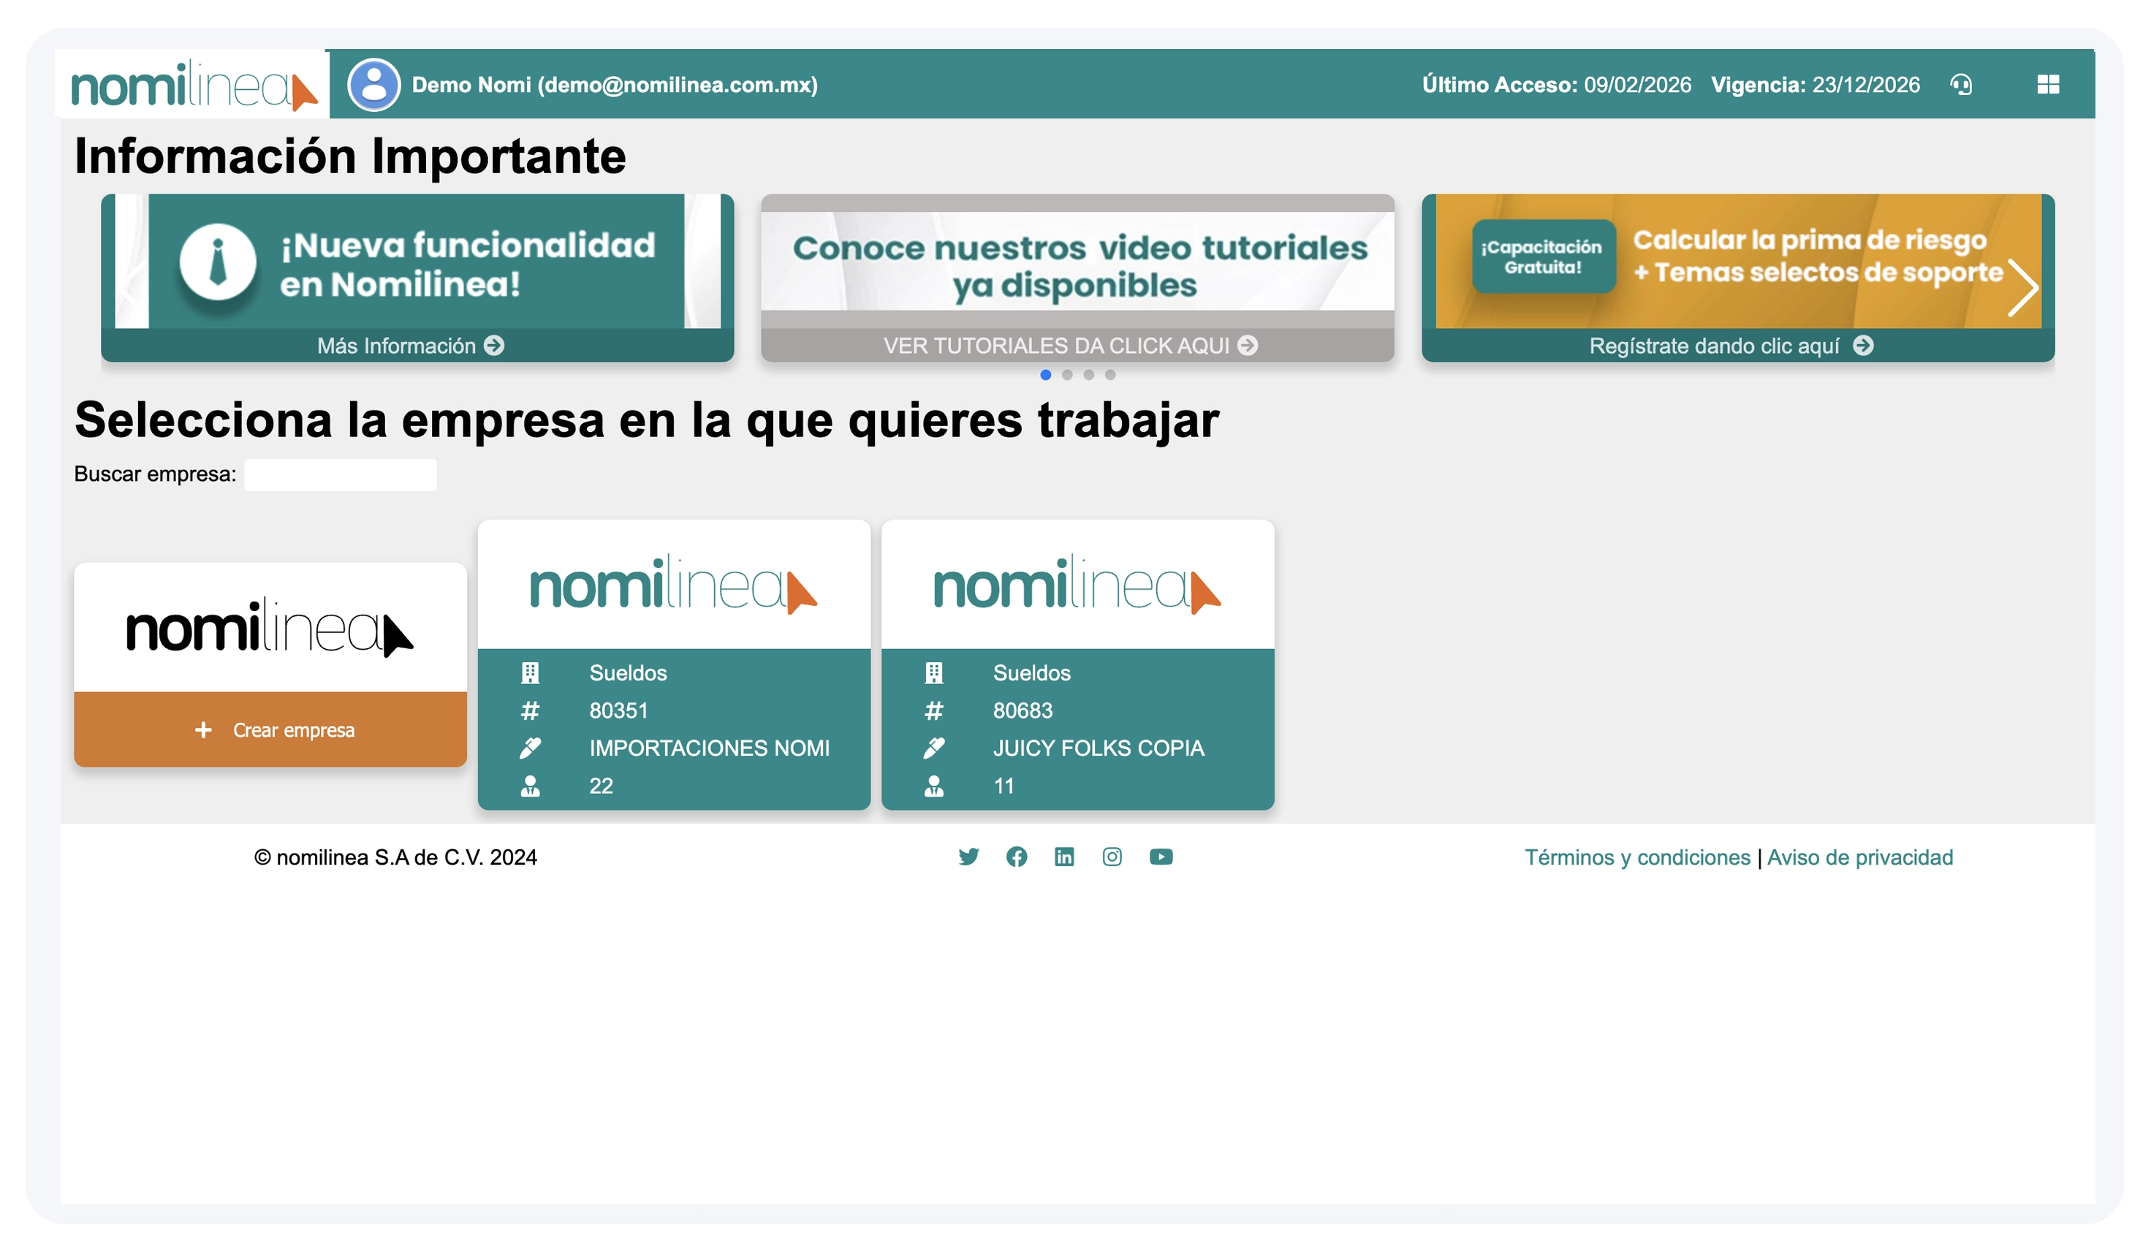2151x1252 pixels.
Task: Open the YouTube icon in footer
Action: [1161, 857]
